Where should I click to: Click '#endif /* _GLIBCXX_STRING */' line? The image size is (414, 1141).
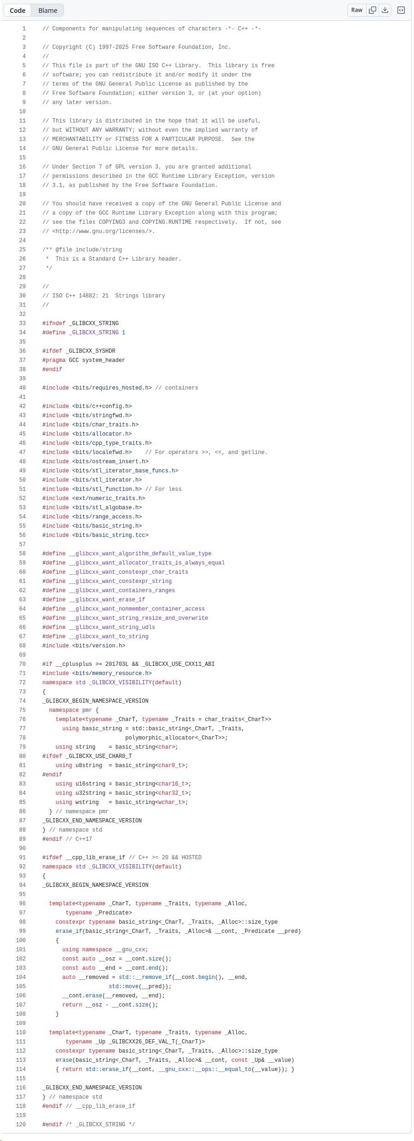tap(89, 1124)
